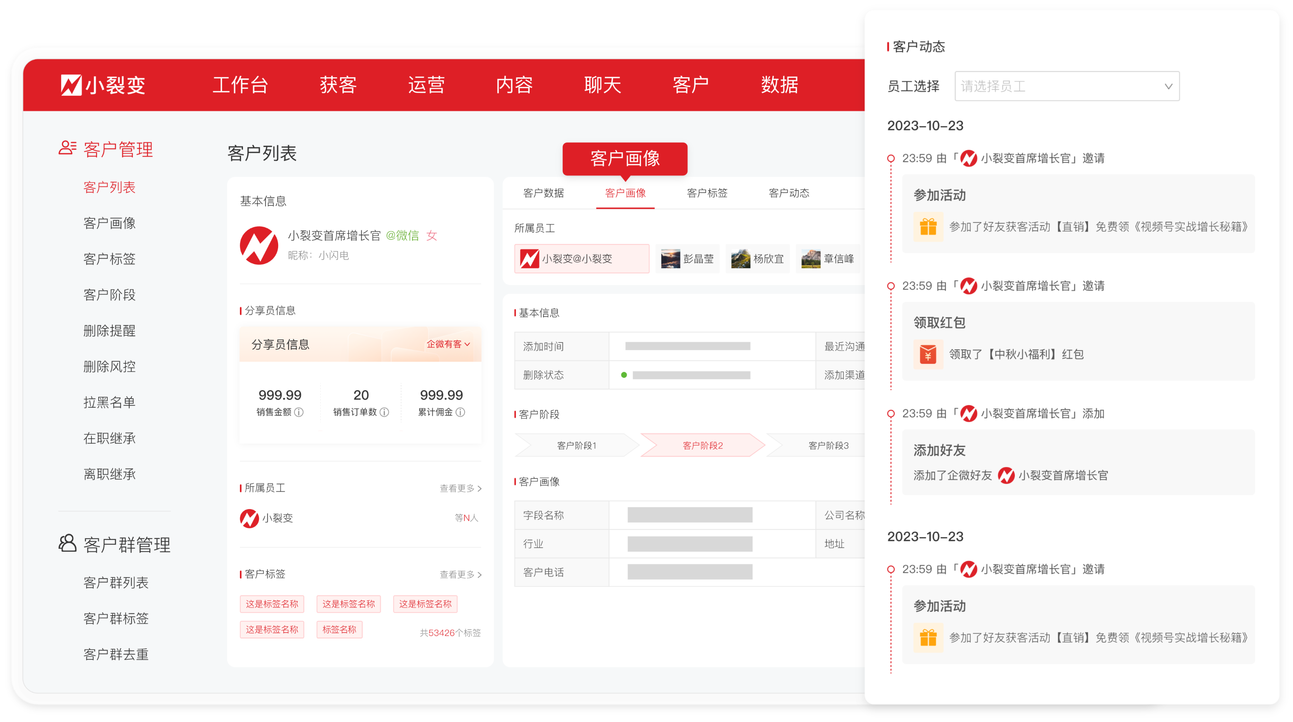Click the 累计佣金 info icon
Viewport: 1293px width, 722px height.
[460, 412]
